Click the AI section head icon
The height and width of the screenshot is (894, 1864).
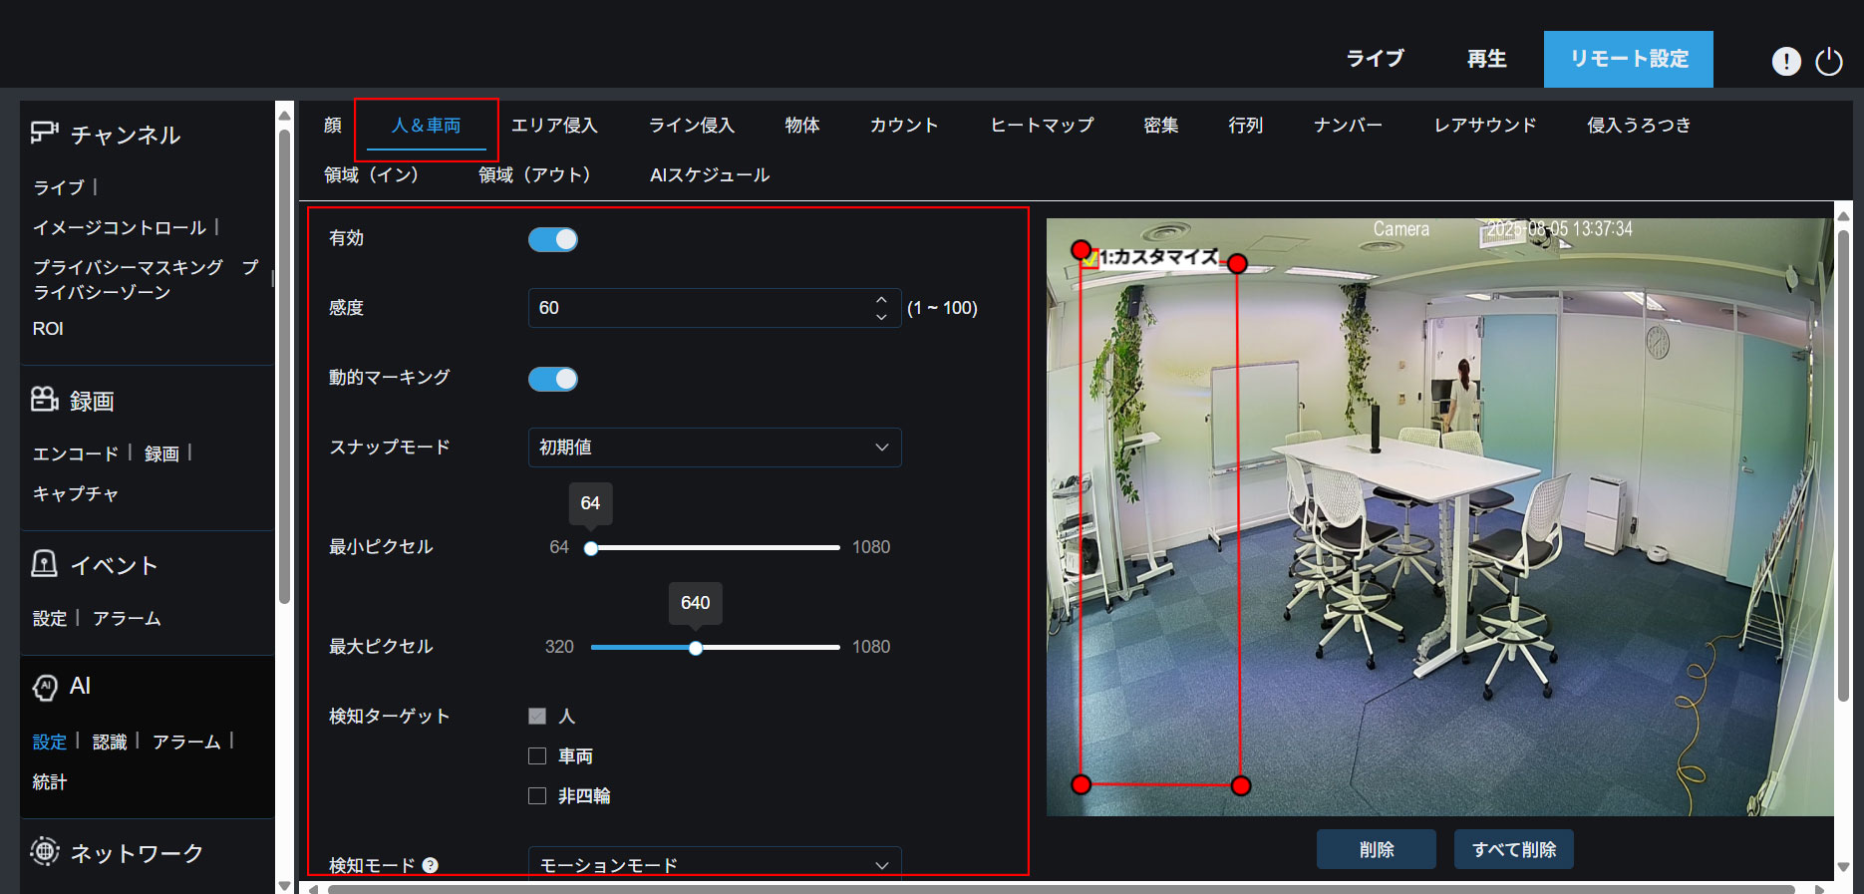click(45, 688)
